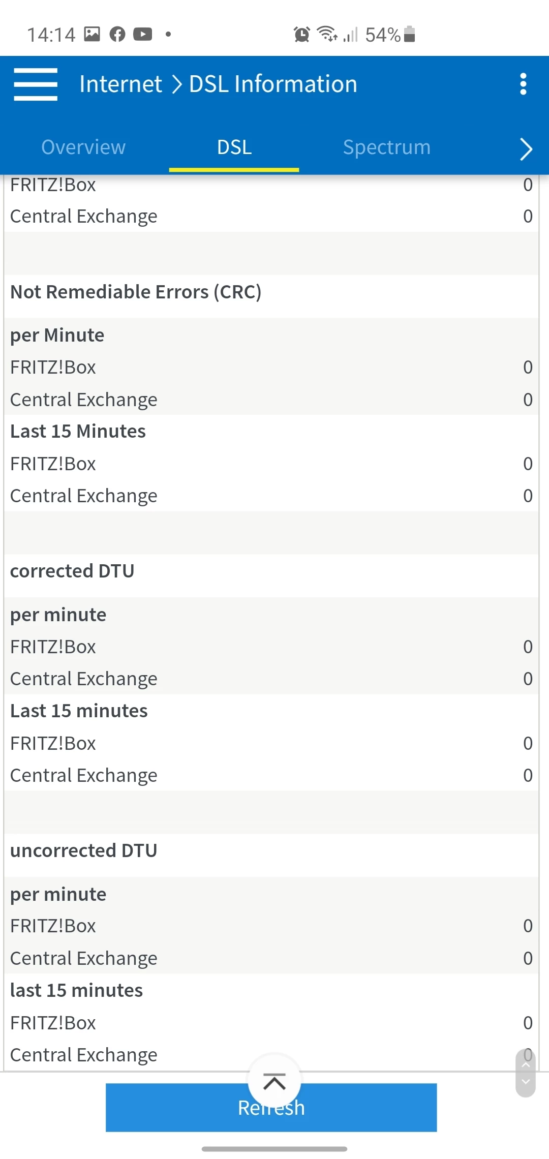The width and height of the screenshot is (549, 1159).
Task: Tap the Not Remediable Errors (CRC) heading
Action: pos(136,292)
